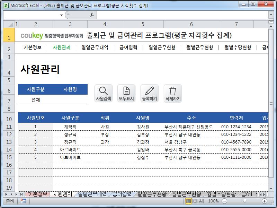Click the name cell 김철수
277x208 pixels.
[x=143, y=157]
